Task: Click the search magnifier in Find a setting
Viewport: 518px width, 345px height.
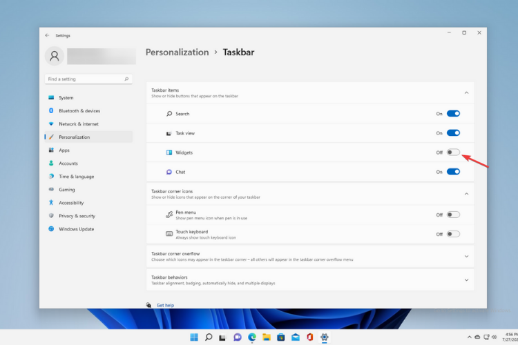Action: (126, 79)
